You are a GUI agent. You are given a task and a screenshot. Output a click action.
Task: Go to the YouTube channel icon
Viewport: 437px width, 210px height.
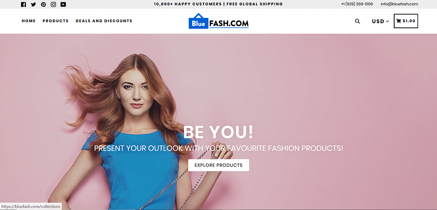coord(63,5)
